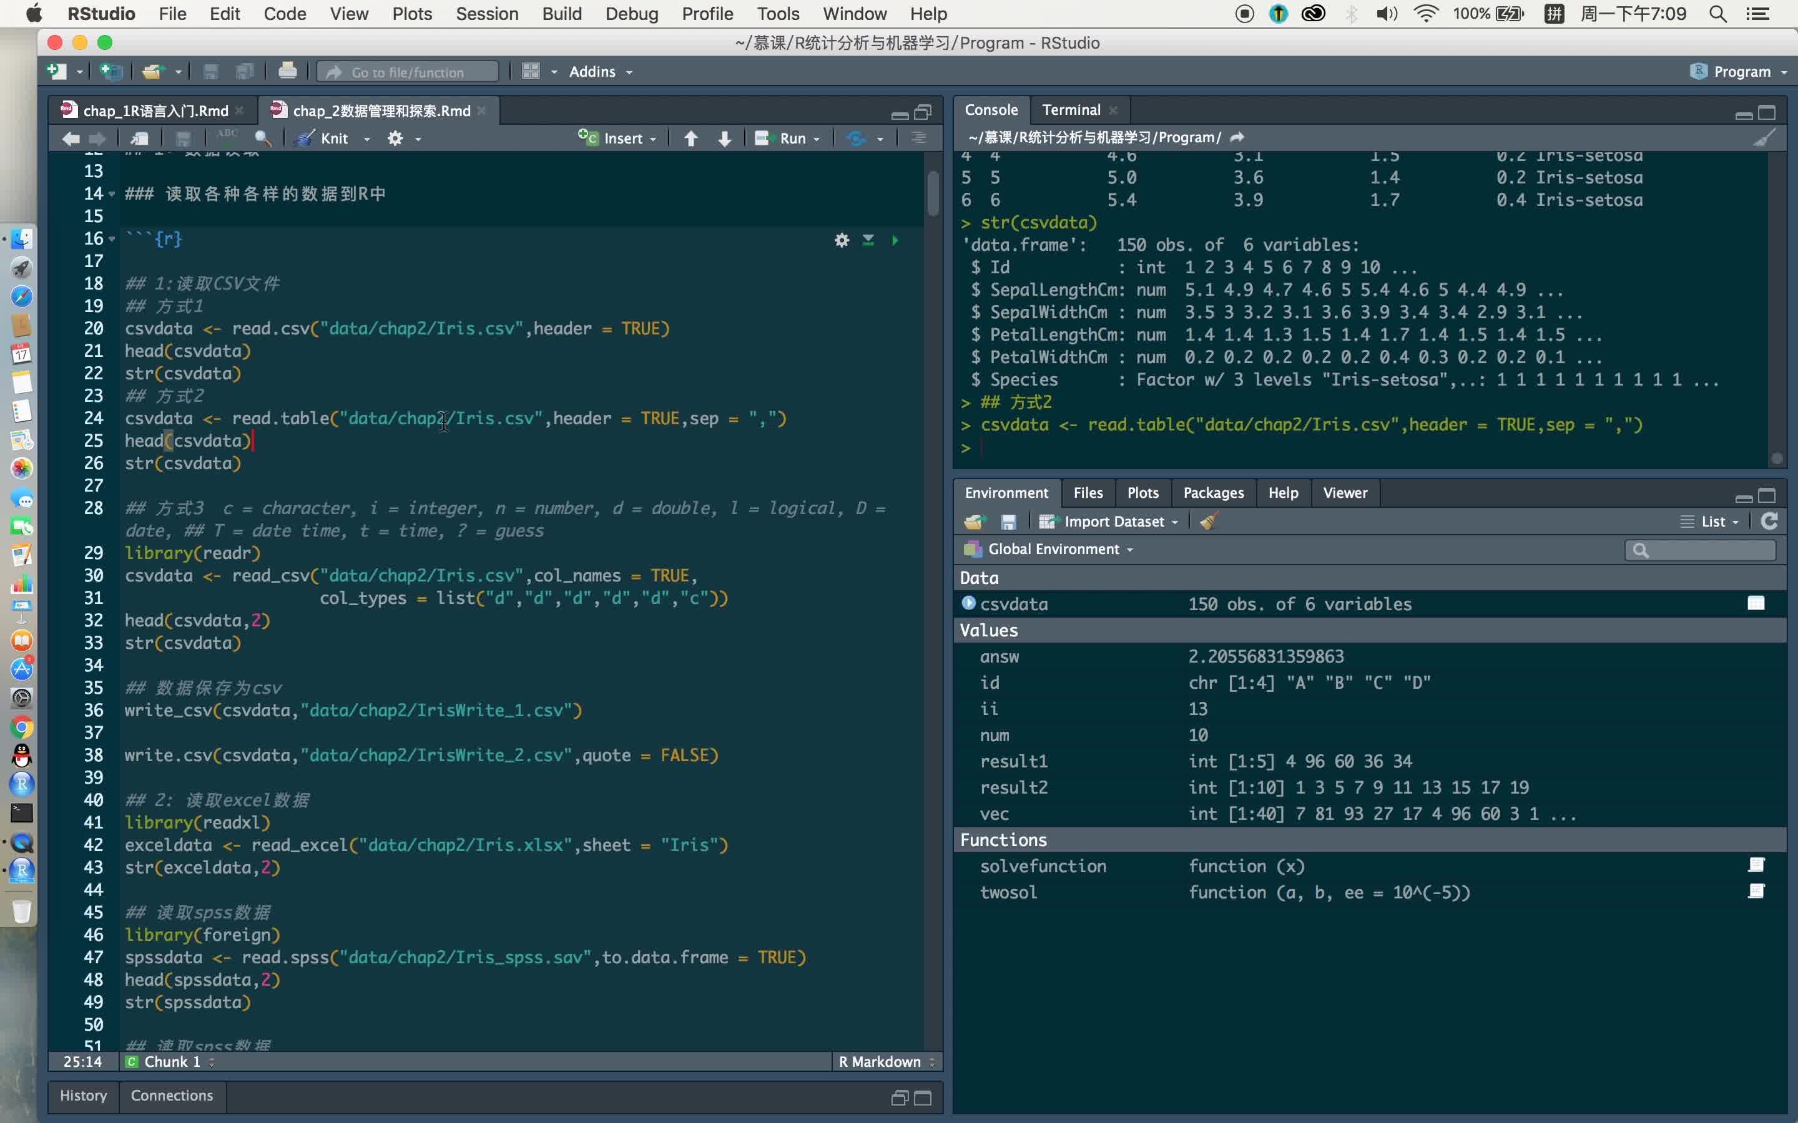This screenshot has height=1123, width=1798.
Task: Open chunk options gear at line 16
Action: [x=841, y=240]
